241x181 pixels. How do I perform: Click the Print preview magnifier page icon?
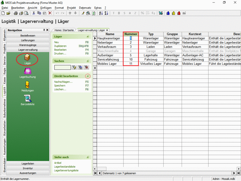[x=27, y=13]
